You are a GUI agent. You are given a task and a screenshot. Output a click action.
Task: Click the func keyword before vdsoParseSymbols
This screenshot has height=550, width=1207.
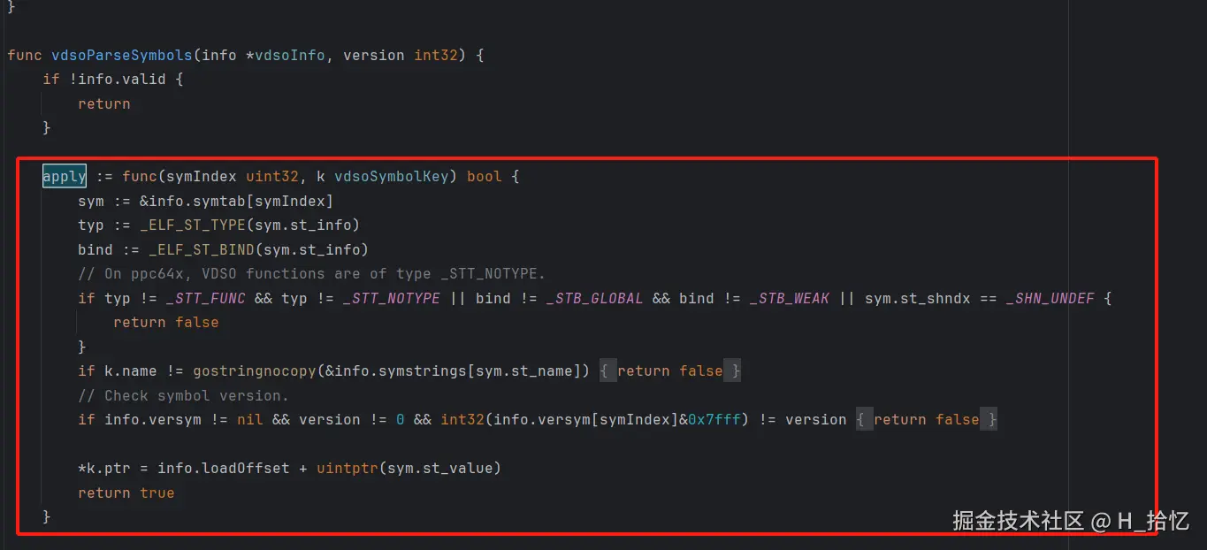(x=25, y=55)
